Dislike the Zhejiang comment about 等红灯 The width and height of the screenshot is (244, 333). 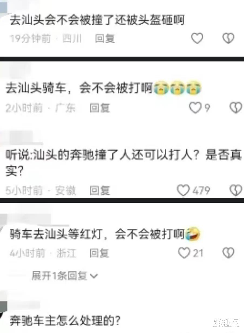pos(228,253)
